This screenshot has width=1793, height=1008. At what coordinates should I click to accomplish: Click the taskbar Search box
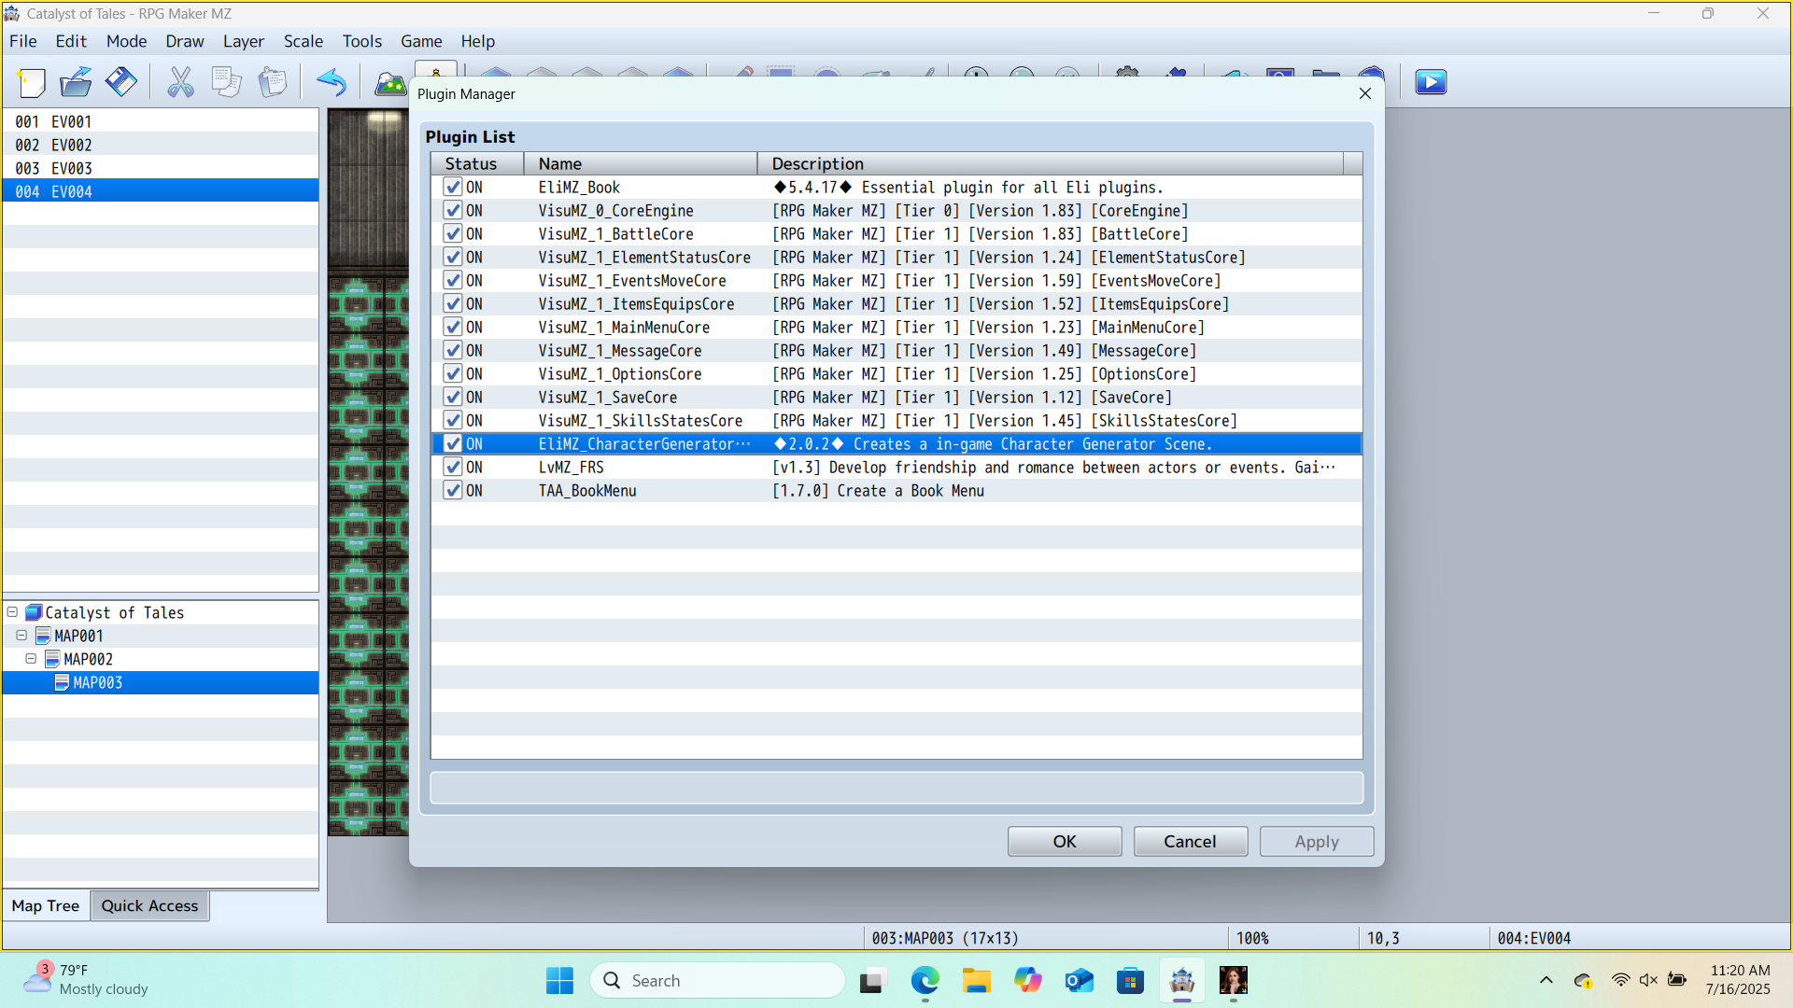[717, 981]
